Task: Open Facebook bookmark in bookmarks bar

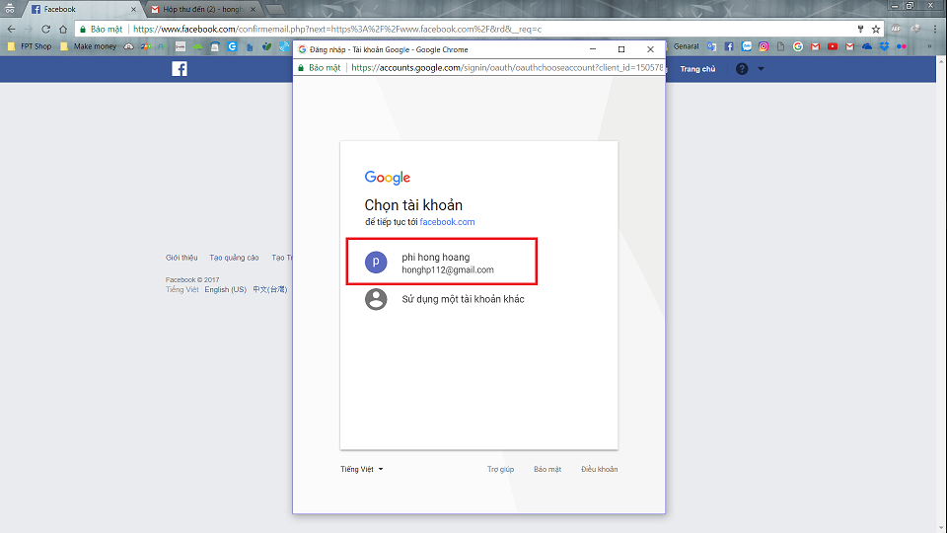Action: pos(729,46)
